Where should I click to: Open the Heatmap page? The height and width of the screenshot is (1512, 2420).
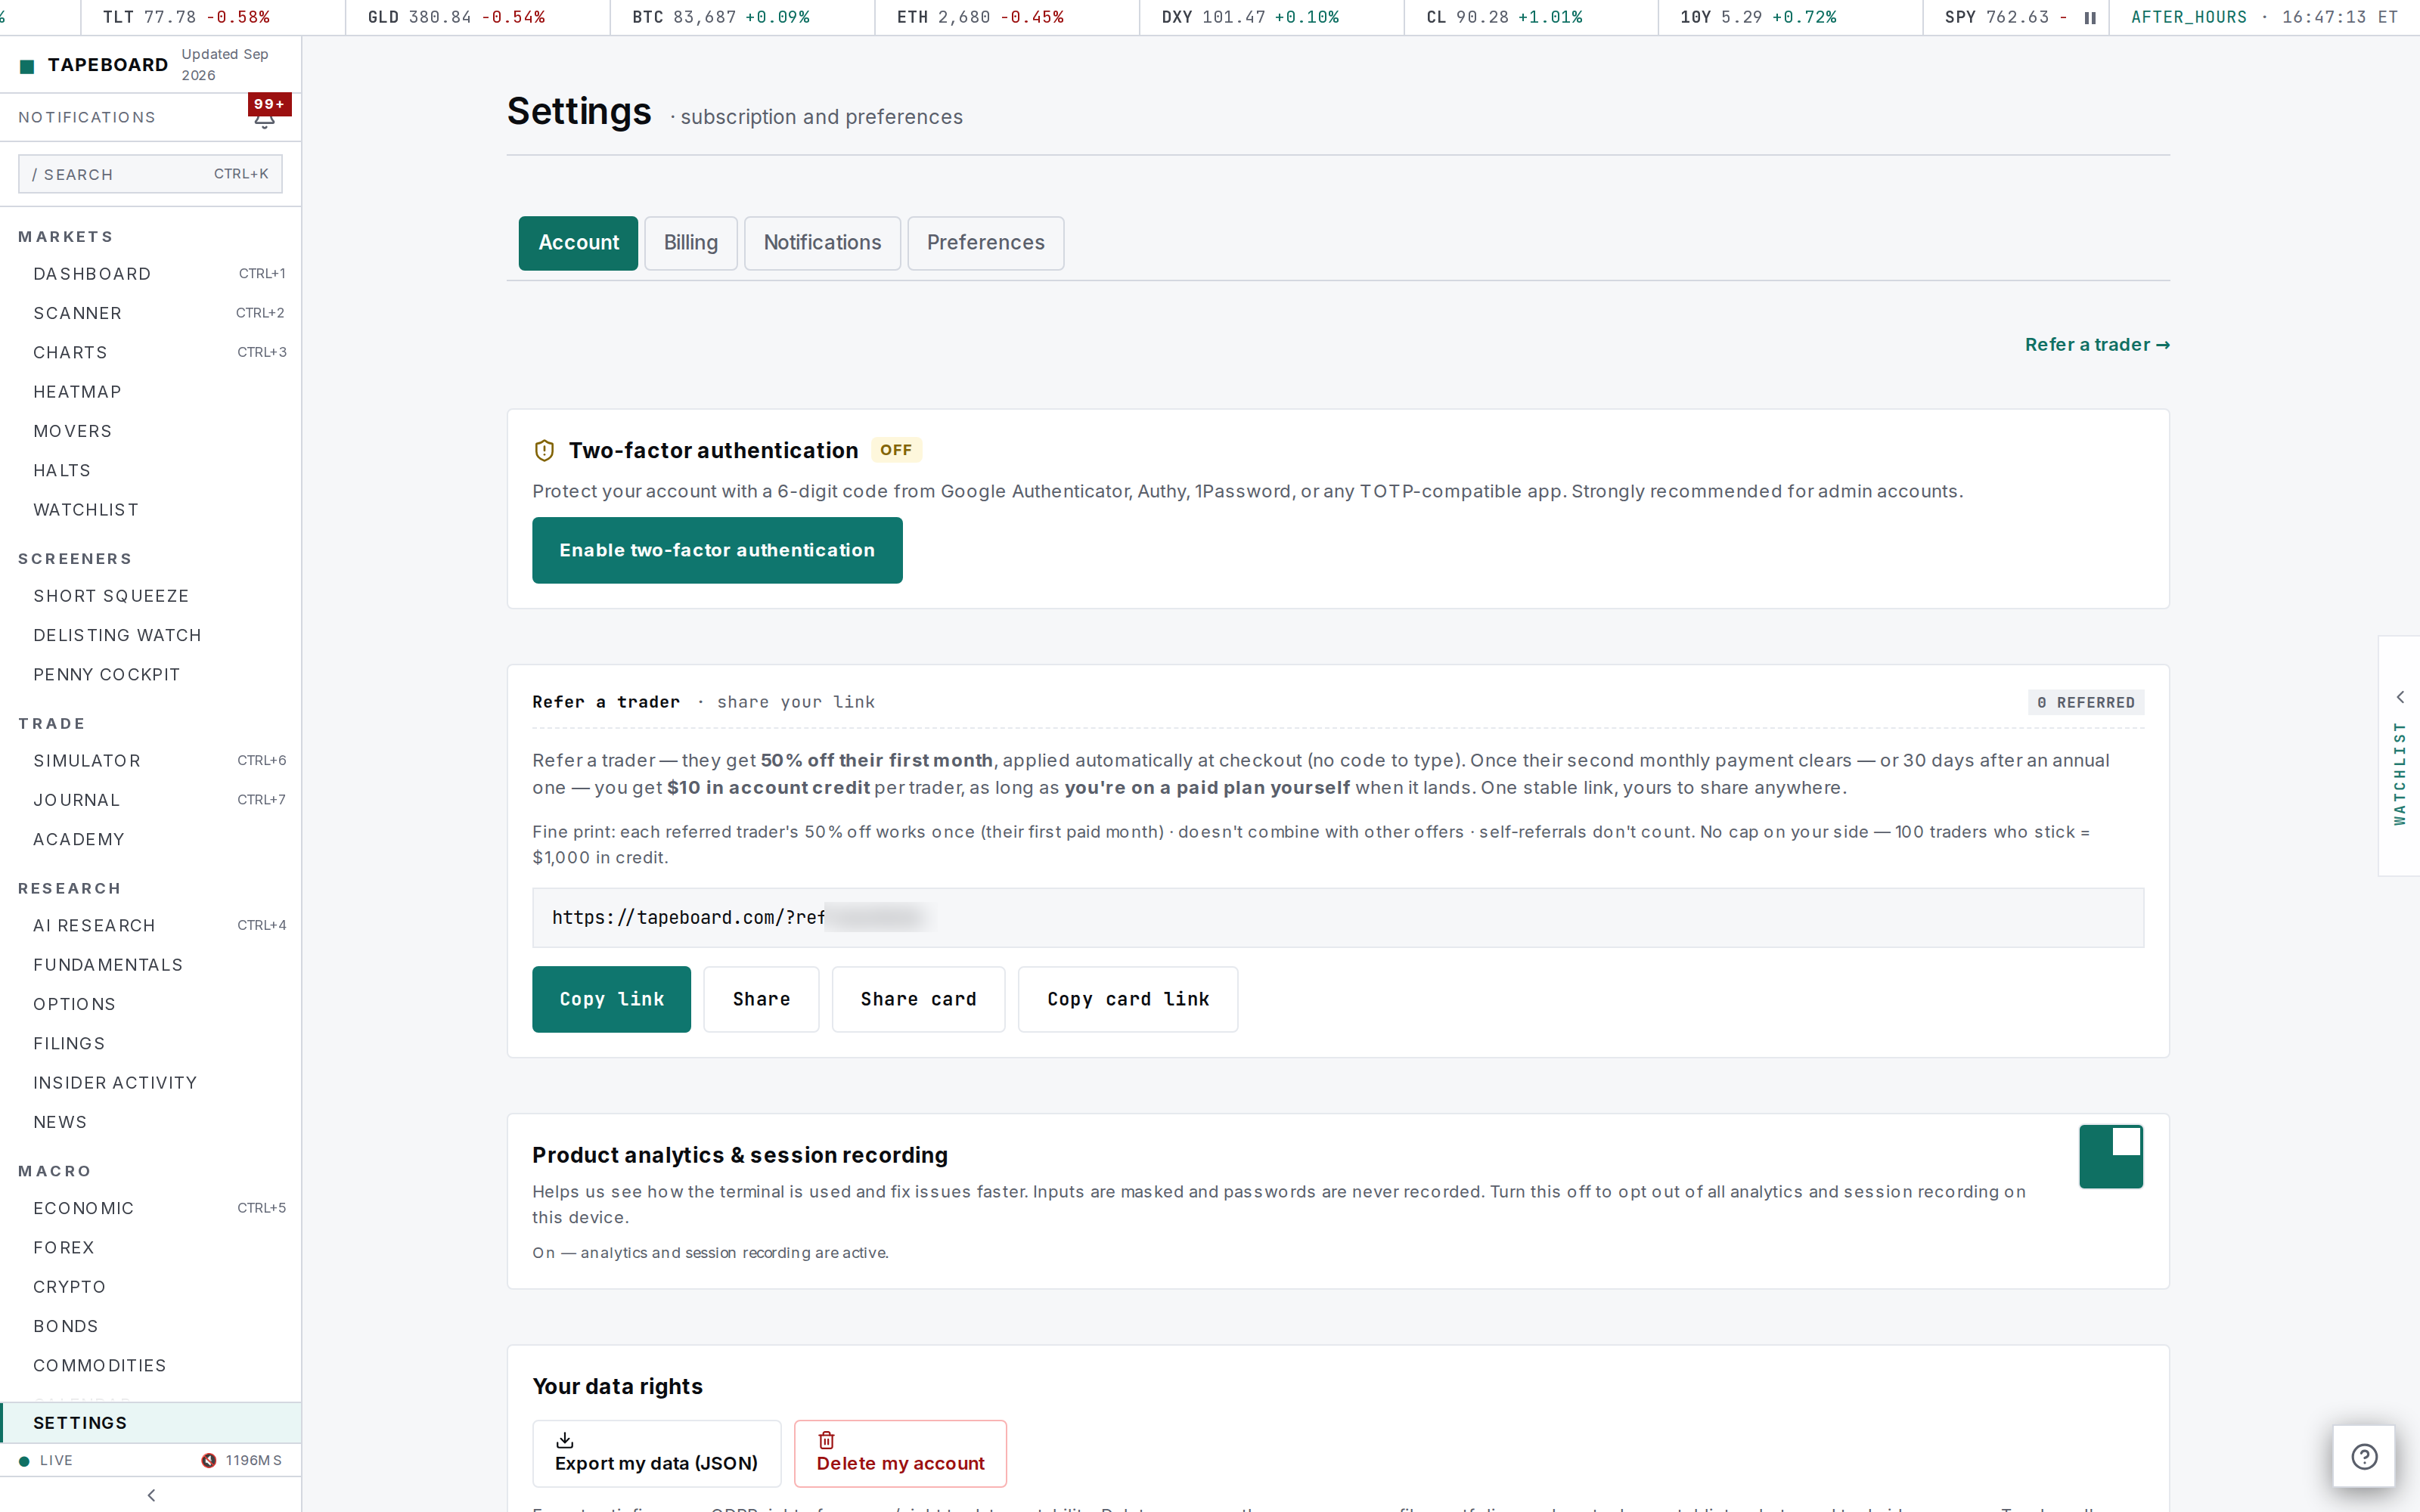pos(151,392)
